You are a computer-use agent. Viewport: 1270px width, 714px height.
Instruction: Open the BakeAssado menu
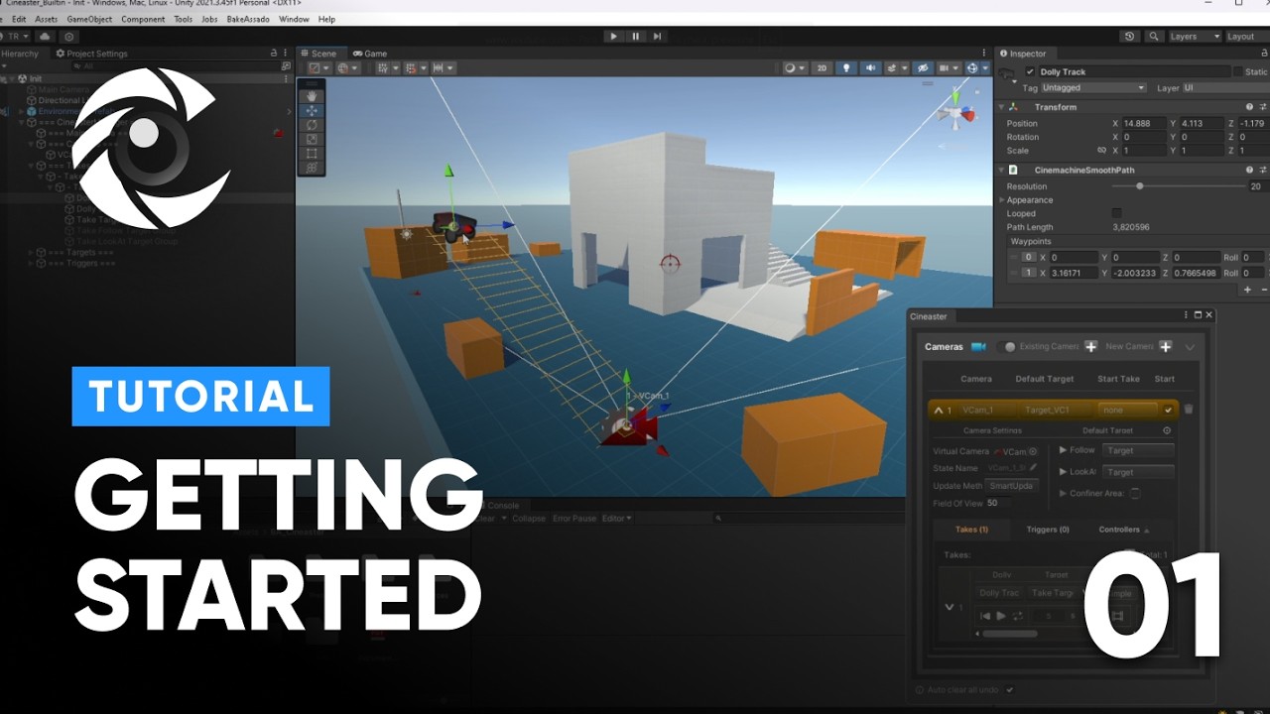[x=246, y=19]
